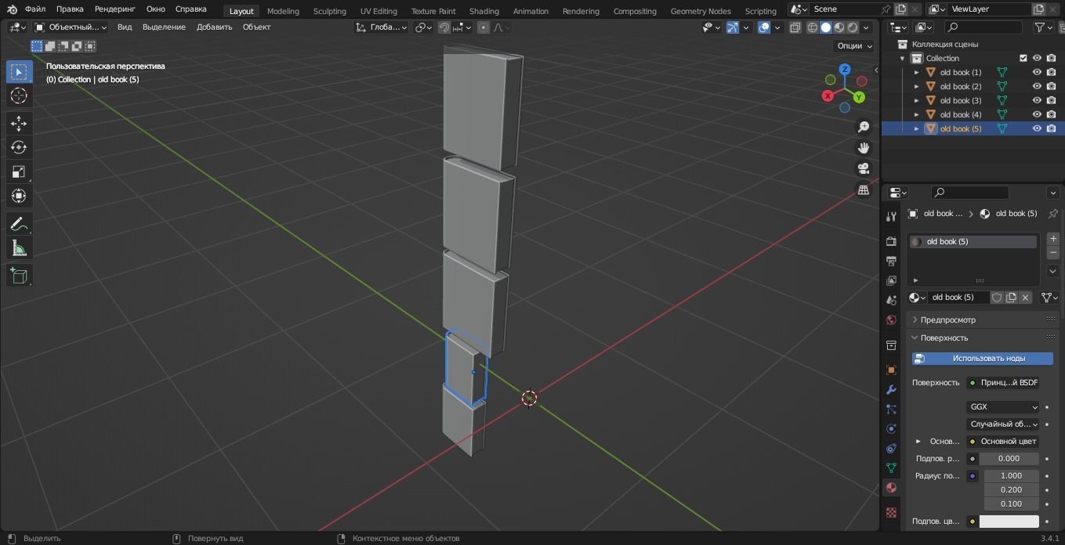The image size is (1065, 545).
Task: Open the Рендеринг menu
Action: 114,9
